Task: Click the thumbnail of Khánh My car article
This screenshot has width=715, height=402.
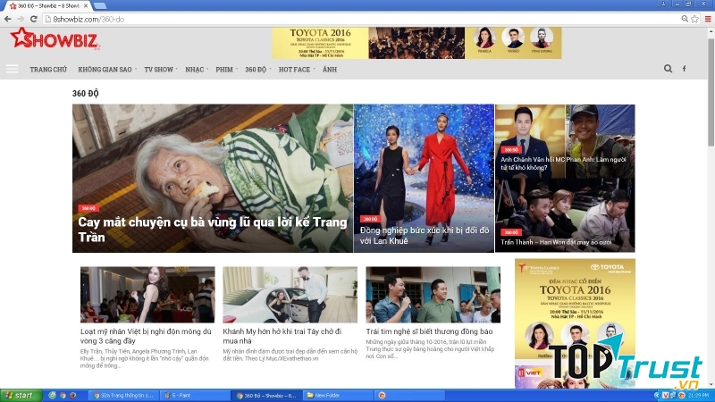Action: 290,295
